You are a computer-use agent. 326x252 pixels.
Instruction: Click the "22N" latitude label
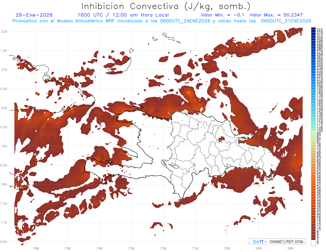point(4,32)
